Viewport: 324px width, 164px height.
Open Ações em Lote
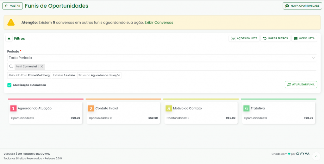[x=244, y=38]
